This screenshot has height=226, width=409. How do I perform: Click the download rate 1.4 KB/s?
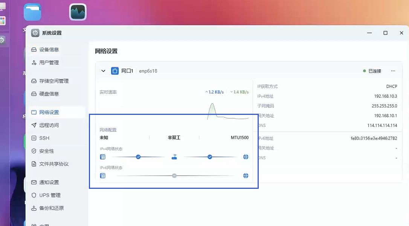[x=240, y=92]
